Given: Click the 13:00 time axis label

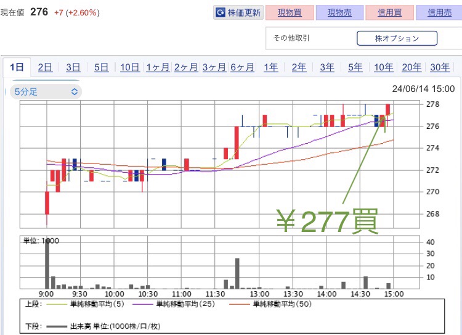Looking at the screenshot, I should pos(259,294).
